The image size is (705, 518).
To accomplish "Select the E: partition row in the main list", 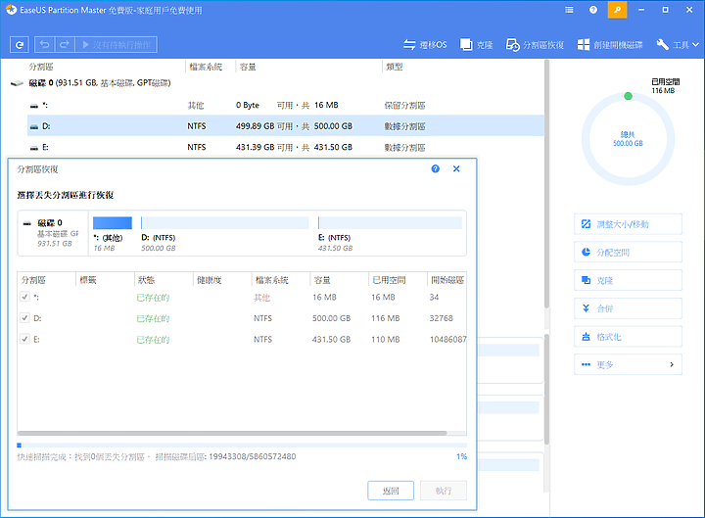I will pyautogui.click(x=286, y=147).
